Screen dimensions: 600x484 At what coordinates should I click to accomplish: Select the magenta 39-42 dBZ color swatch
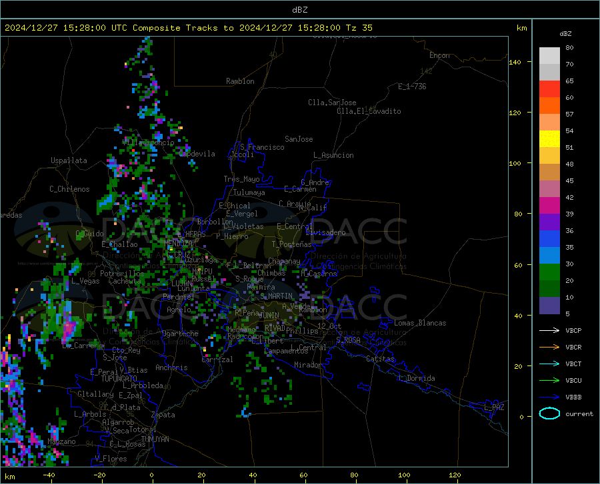[x=549, y=206]
